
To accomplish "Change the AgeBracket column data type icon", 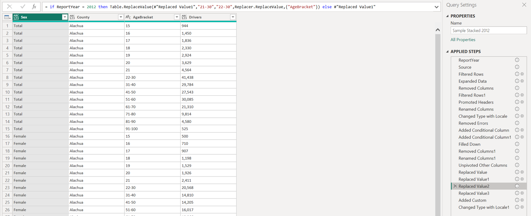I will point(128,17).
